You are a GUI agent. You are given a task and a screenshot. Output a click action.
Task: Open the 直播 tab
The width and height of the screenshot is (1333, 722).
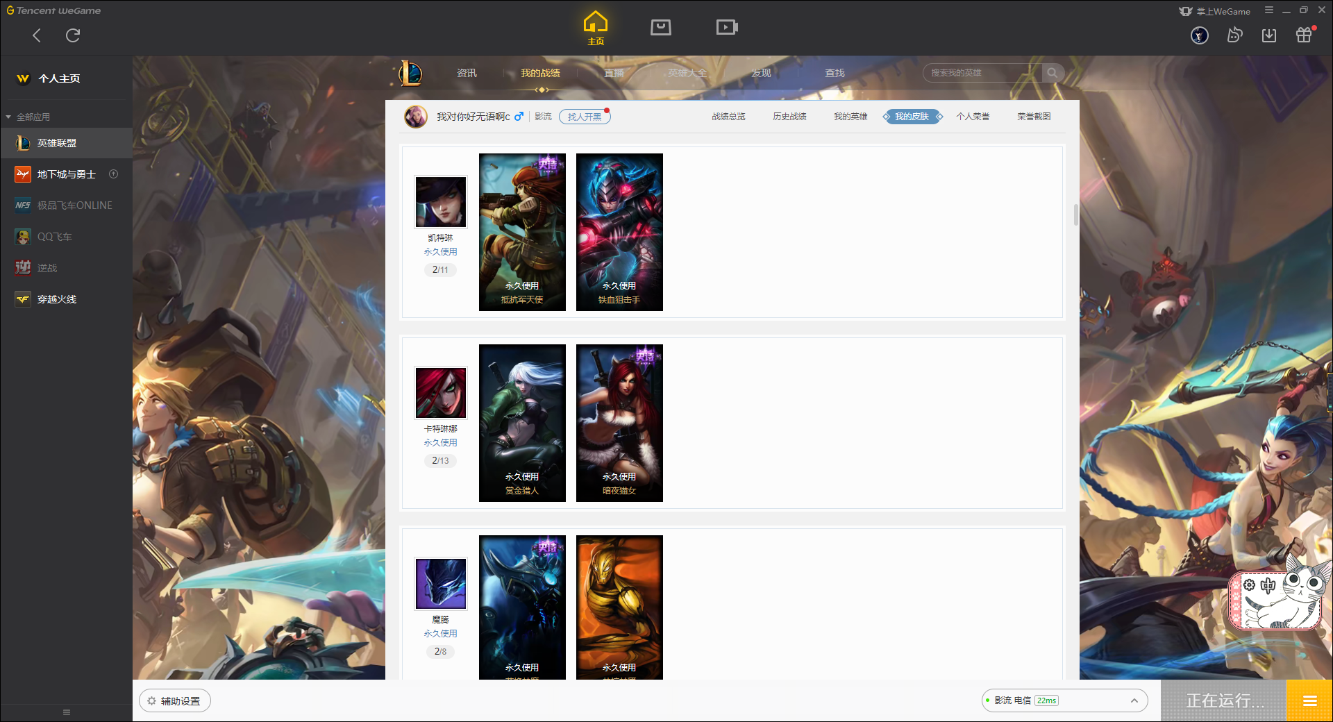coord(614,73)
